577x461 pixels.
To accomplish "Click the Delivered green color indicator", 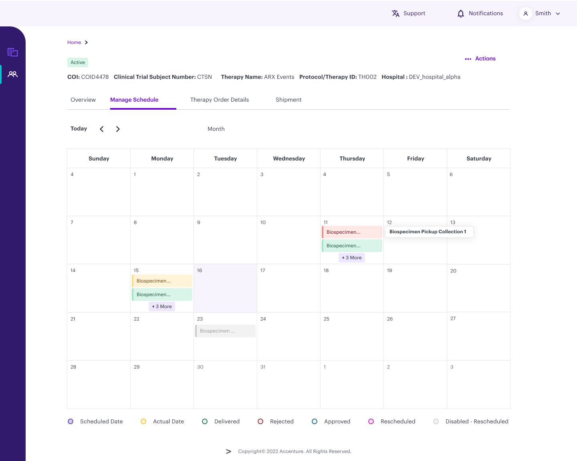I will click(205, 421).
